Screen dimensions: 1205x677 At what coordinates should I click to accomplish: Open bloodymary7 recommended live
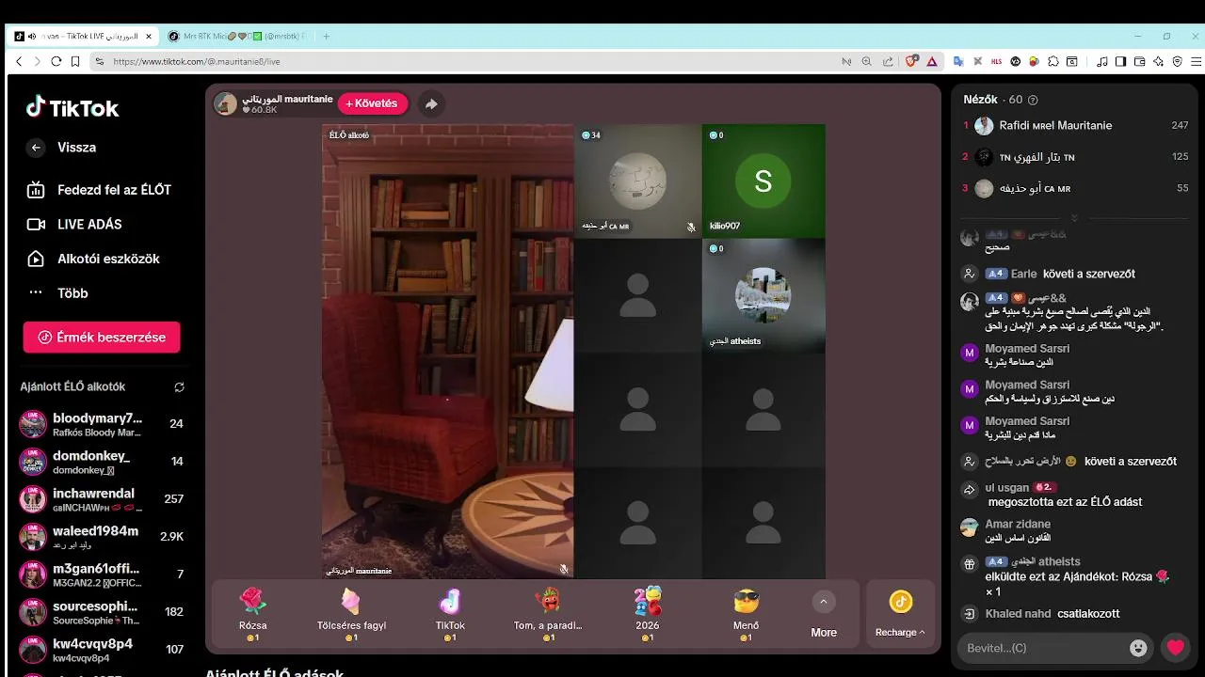(102, 424)
